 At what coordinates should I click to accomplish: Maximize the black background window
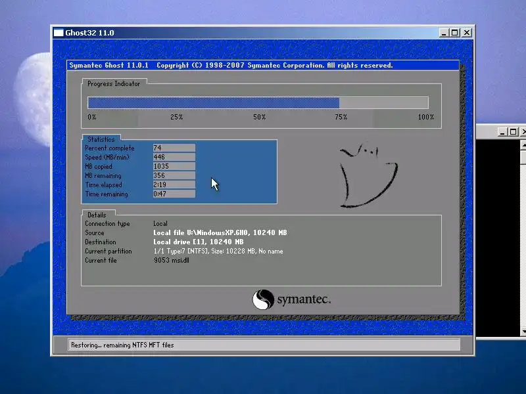coord(514,132)
